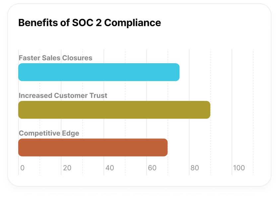
Task: Click the solid gridline at the 40 mark
Action: coord(104,89)
